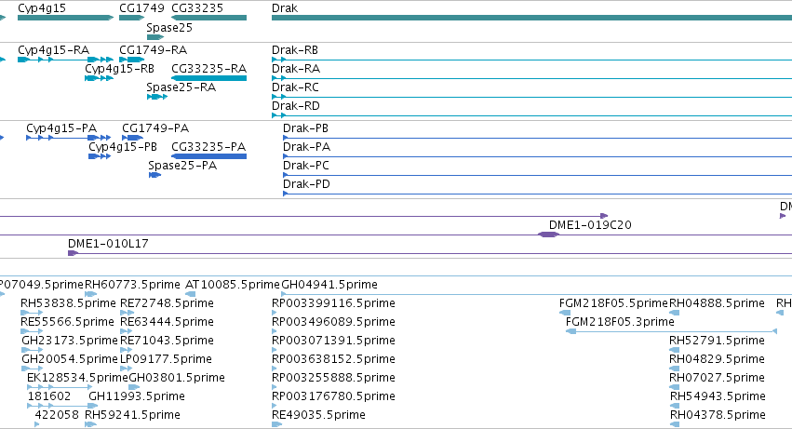Select the CG33235 gene label
Screen dimensions: 792x429
click(197, 8)
